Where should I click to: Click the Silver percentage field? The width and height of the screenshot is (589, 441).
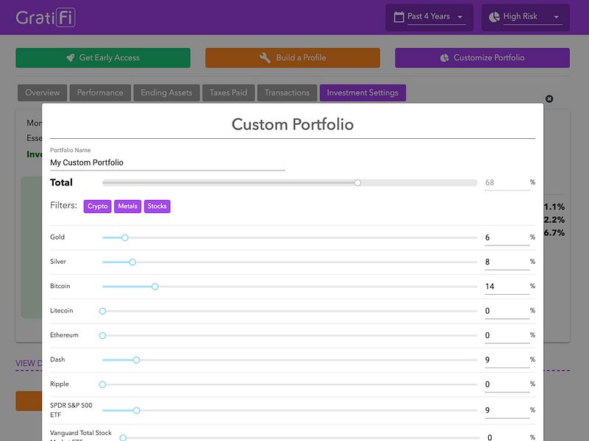point(507,262)
